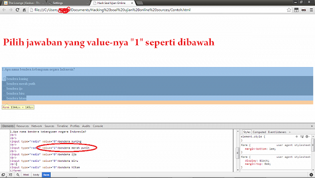
Task: Open the Network DevTools panel
Action: [36, 126]
